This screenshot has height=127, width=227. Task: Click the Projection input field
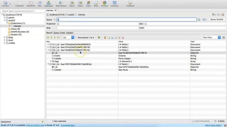click(x=98, y=24)
